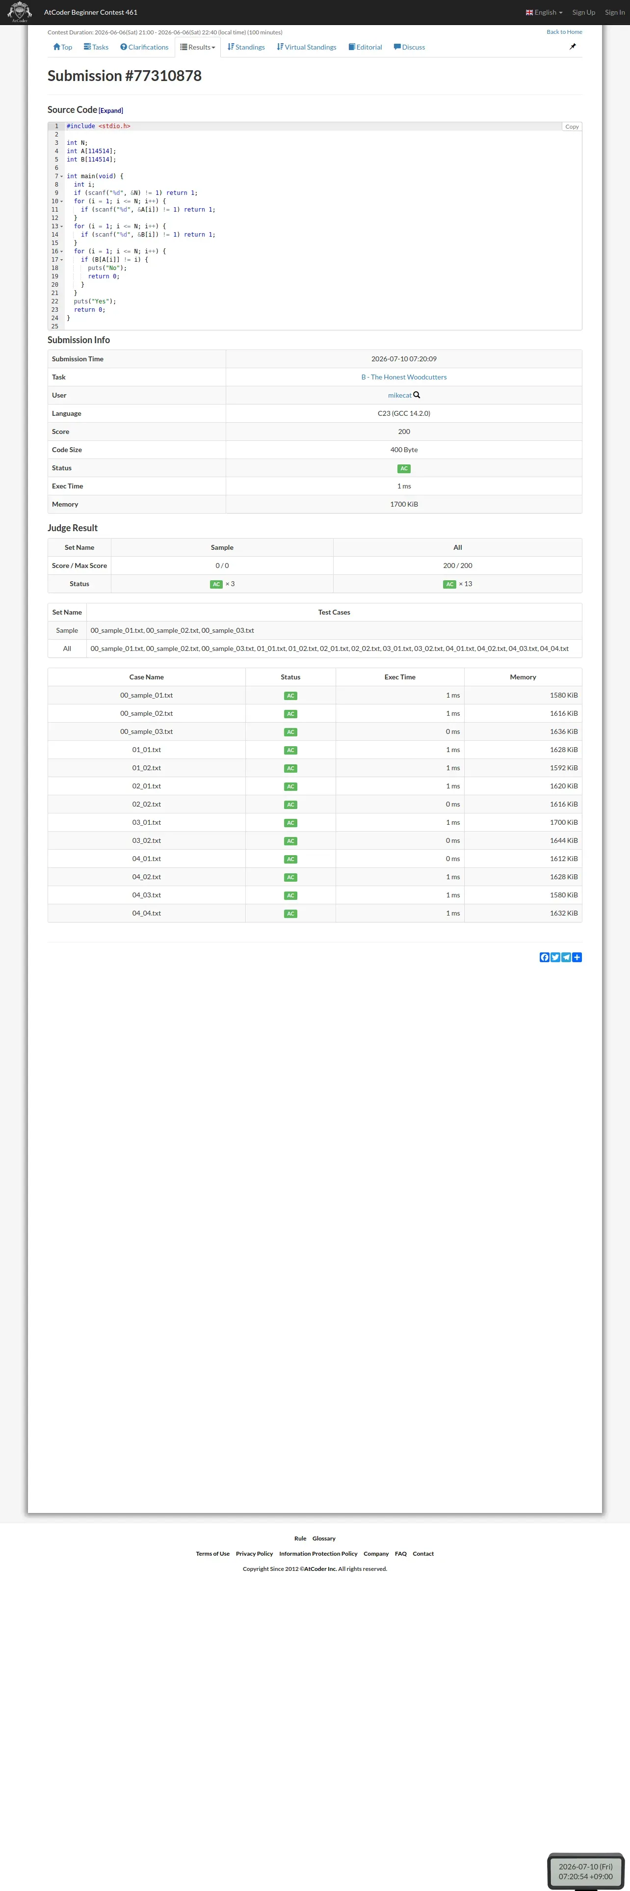Open the Discuss tab

409,47
